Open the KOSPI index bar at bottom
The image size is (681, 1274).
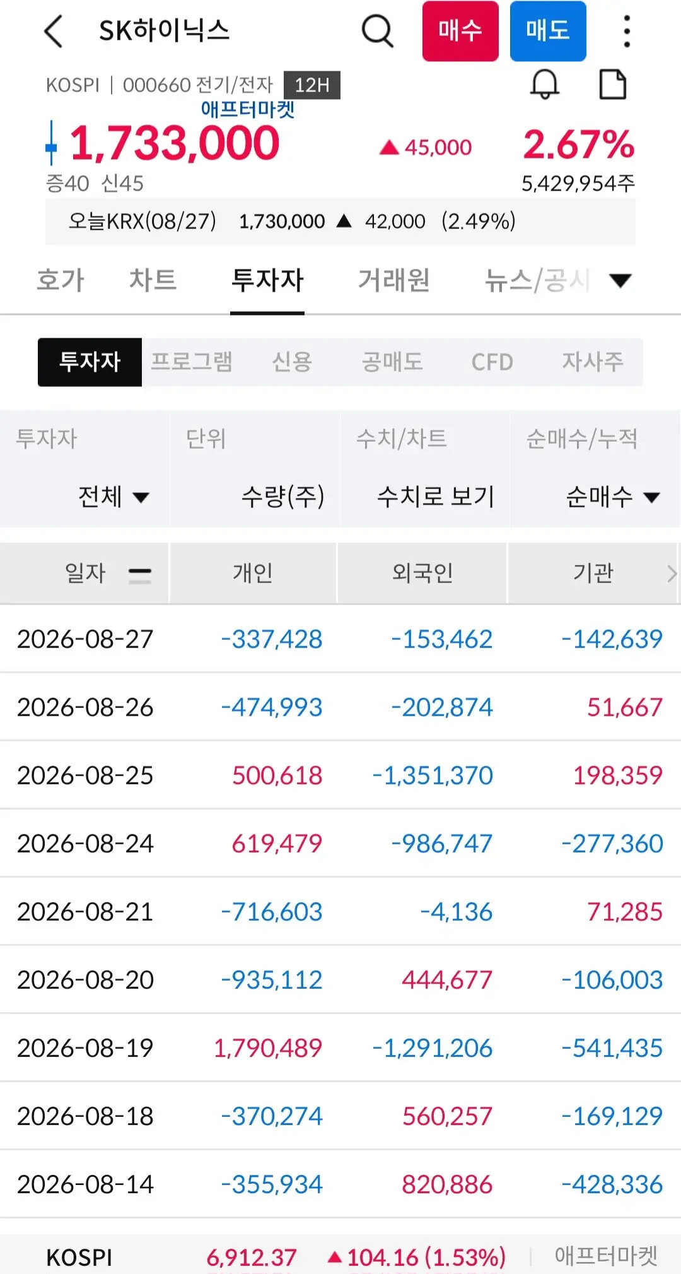click(340, 1256)
